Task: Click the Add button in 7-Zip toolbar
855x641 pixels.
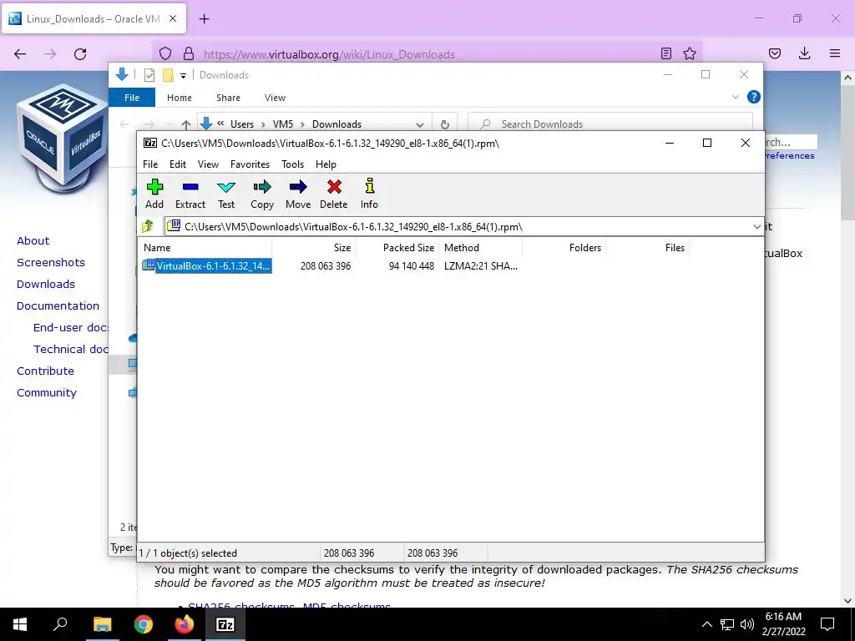Action: [154, 194]
